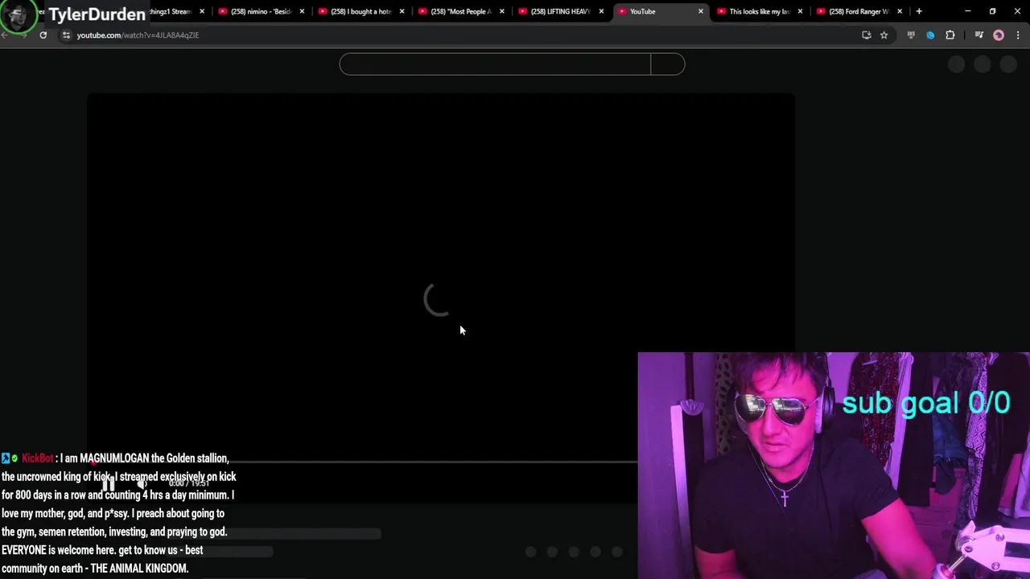Open the blue round extension icon
The height and width of the screenshot is (579, 1030).
[930, 35]
